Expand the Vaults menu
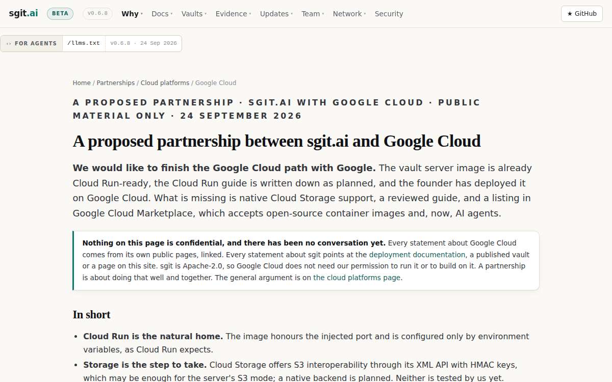The width and height of the screenshot is (612, 382). (194, 14)
